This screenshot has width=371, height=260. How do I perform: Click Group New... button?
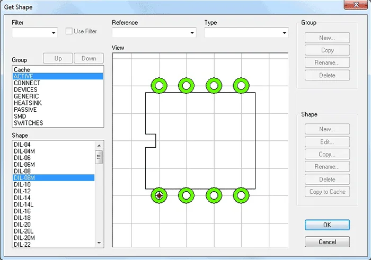(x=327, y=38)
